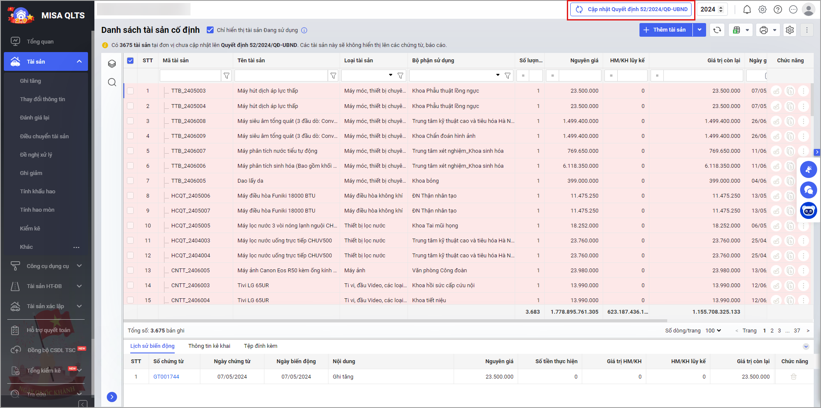Click the search magnifier in left panel

click(x=112, y=82)
